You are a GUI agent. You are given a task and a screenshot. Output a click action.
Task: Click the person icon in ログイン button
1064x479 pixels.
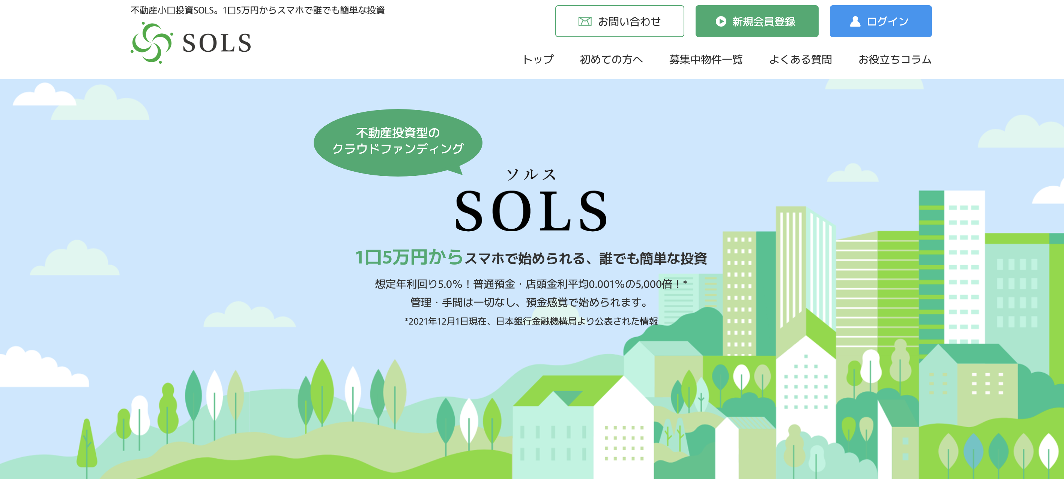click(x=855, y=21)
